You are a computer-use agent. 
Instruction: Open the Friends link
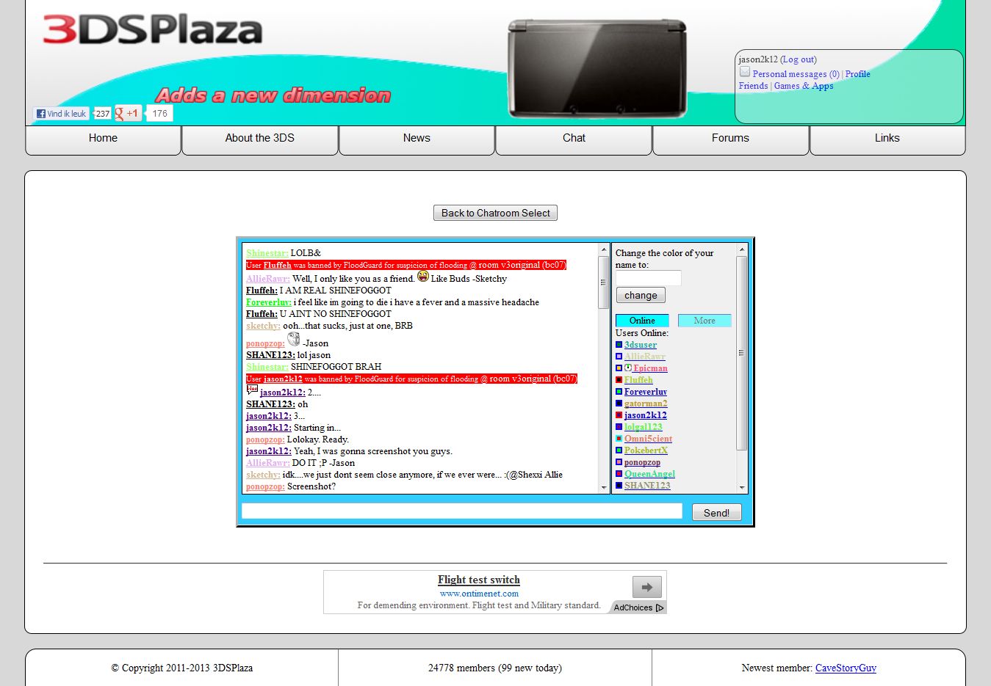753,86
